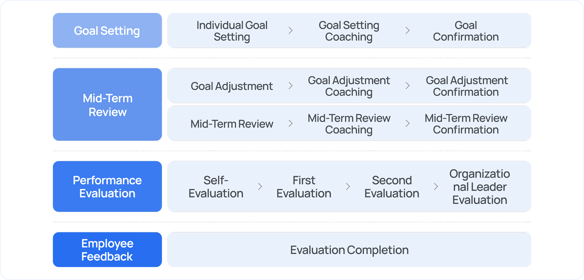Image resolution: width=584 pixels, height=280 pixels.
Task: Select Goal Adjustment Confirmation step
Action: pos(466,86)
